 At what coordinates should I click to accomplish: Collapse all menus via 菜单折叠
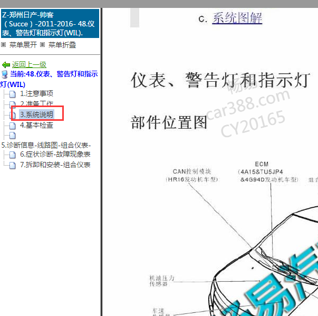(62, 45)
